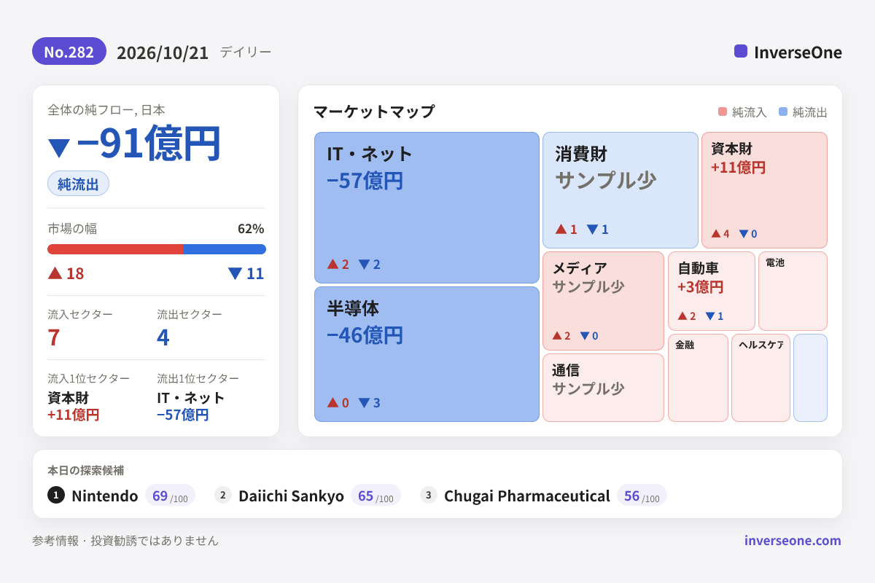
Task: Click the マーケットマップ heading
Action: point(374,111)
